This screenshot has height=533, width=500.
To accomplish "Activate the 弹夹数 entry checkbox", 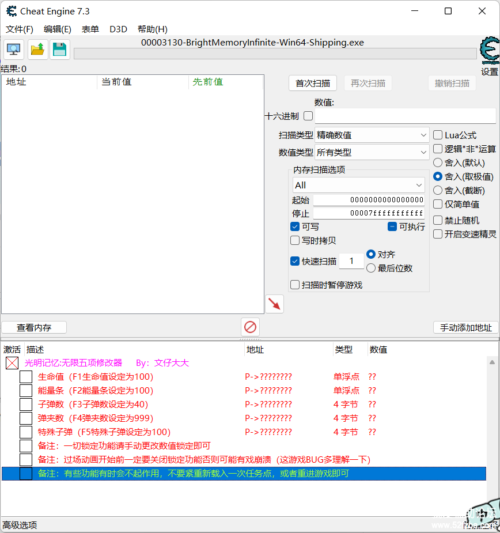I will (x=26, y=418).
